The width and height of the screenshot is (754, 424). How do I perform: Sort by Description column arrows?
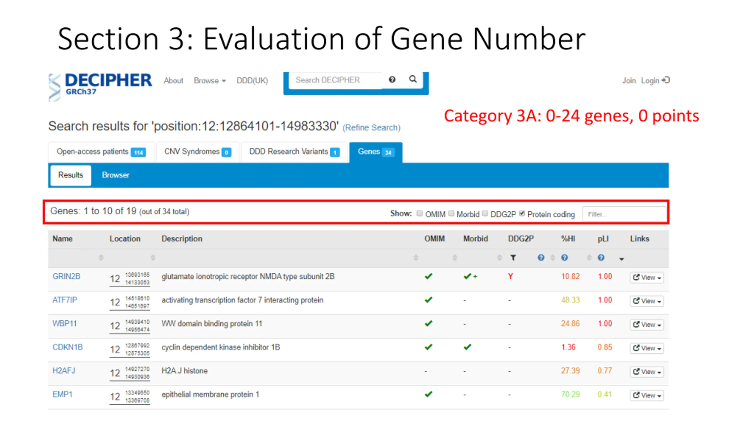tap(416, 258)
